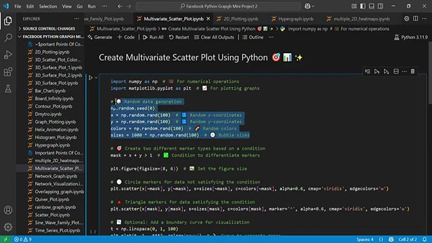Open the Run menu
The width and height of the screenshot is (432, 243).
coord(92,6)
